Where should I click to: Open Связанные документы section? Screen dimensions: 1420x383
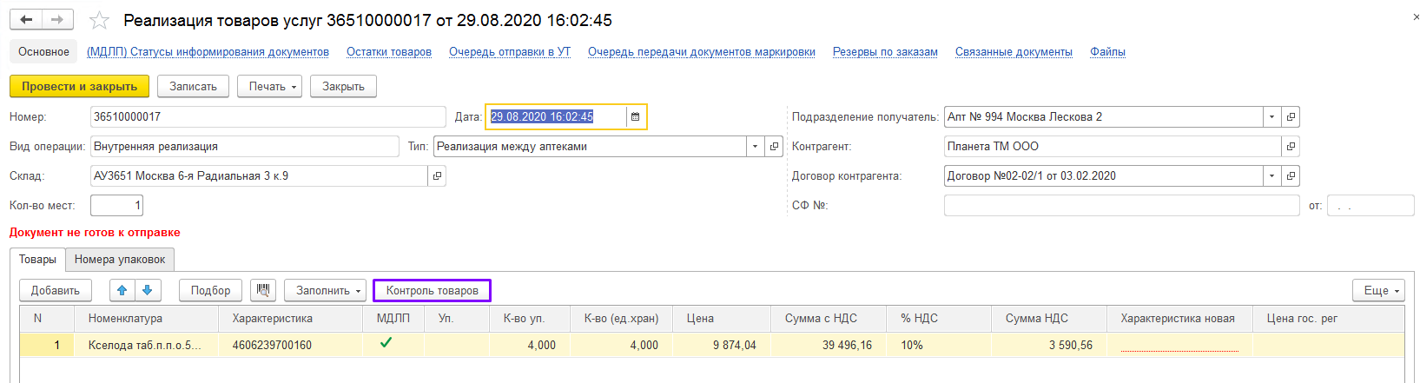tap(1014, 52)
